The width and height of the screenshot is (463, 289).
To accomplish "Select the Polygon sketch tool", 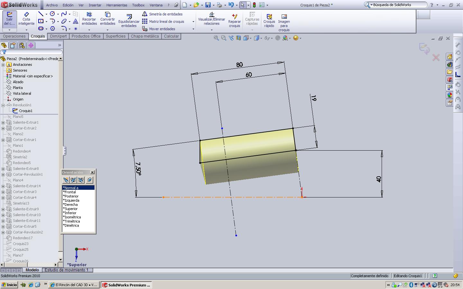I will tap(52, 29).
